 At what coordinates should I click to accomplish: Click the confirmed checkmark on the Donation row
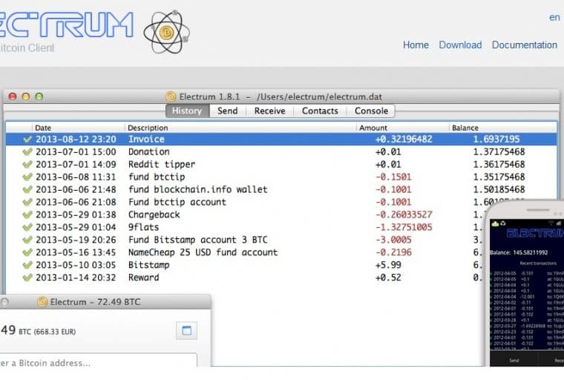pos(27,151)
